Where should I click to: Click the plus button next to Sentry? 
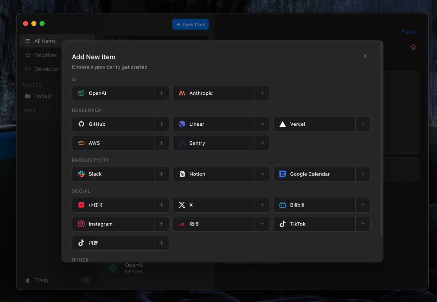pyautogui.click(x=262, y=143)
